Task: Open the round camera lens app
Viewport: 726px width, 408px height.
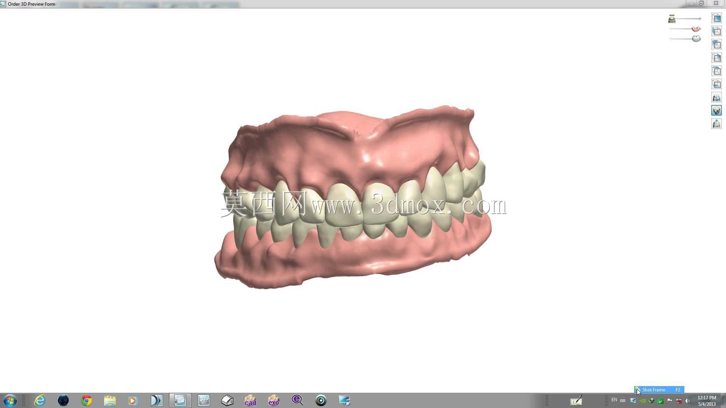Action: [x=321, y=400]
